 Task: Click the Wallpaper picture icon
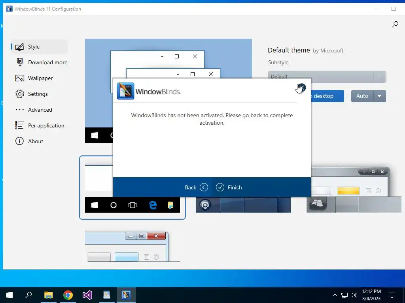20,78
